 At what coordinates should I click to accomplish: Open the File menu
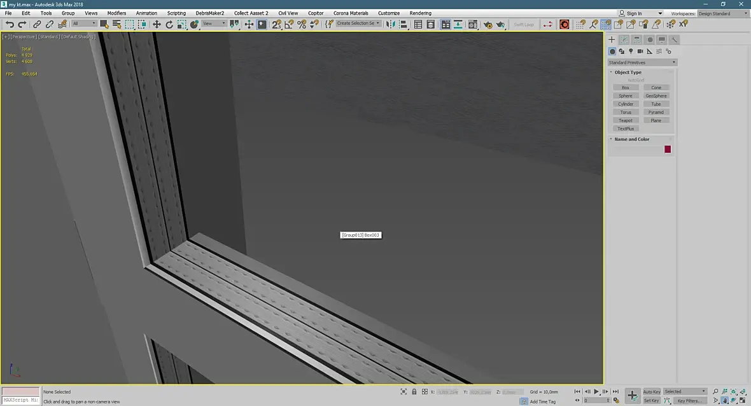click(x=8, y=13)
